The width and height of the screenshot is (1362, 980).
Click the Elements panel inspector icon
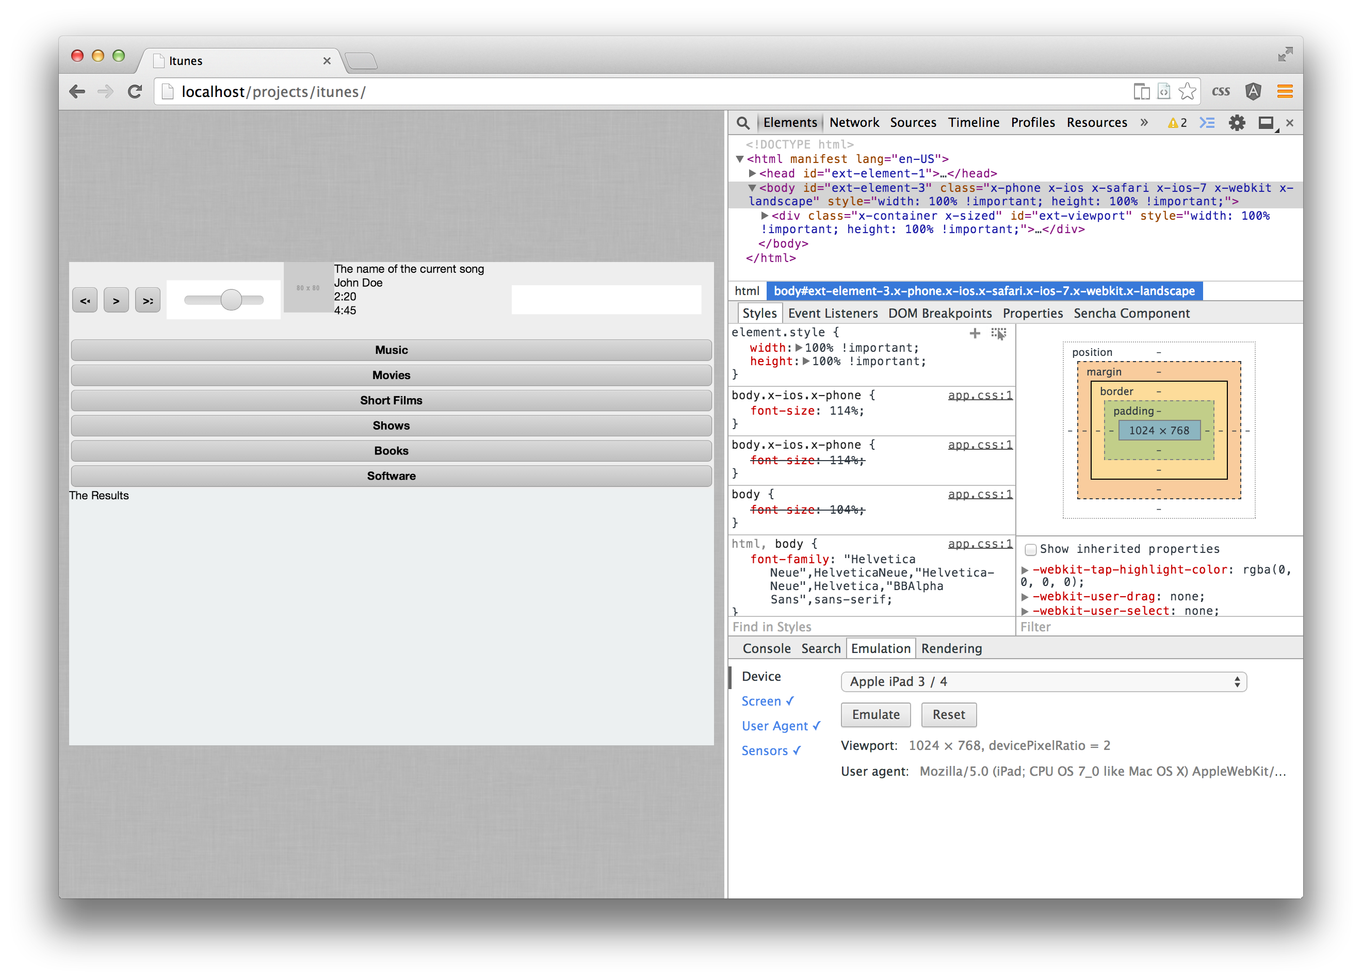click(x=740, y=122)
